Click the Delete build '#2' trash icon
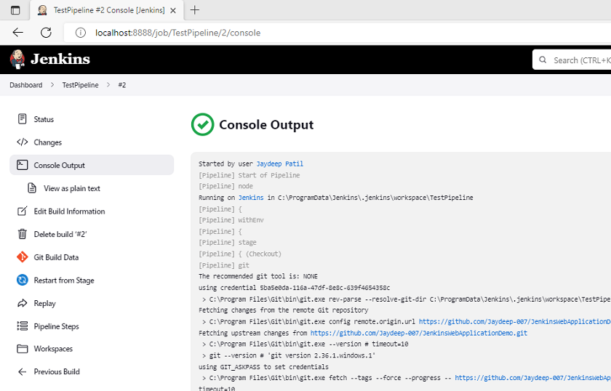 pyautogui.click(x=22, y=234)
